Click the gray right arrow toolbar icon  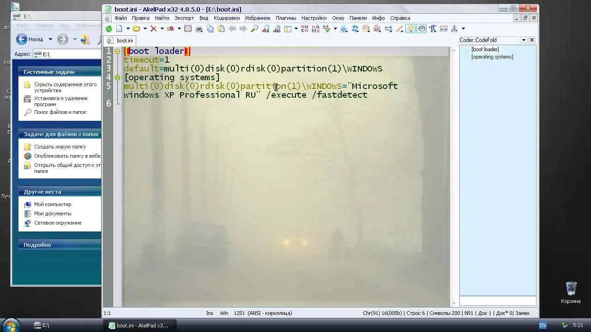click(x=243, y=29)
